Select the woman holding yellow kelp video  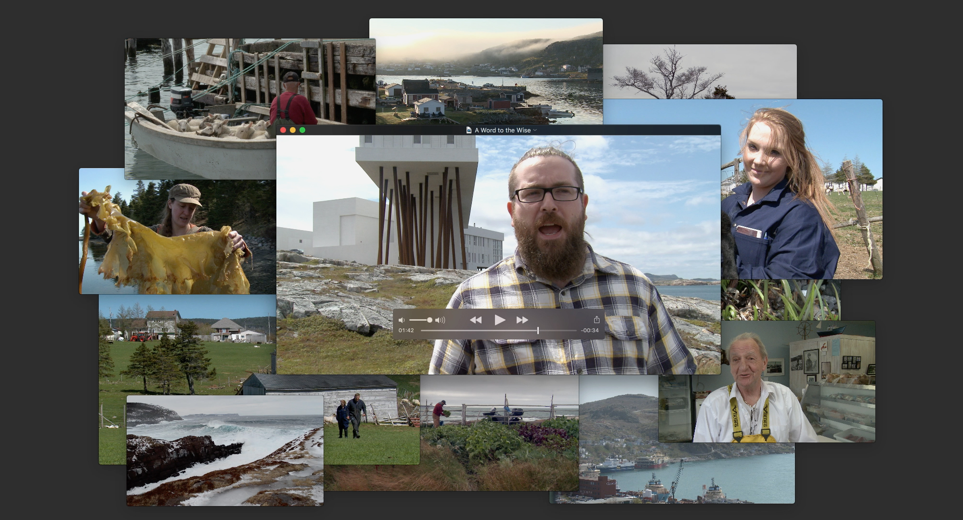(177, 237)
